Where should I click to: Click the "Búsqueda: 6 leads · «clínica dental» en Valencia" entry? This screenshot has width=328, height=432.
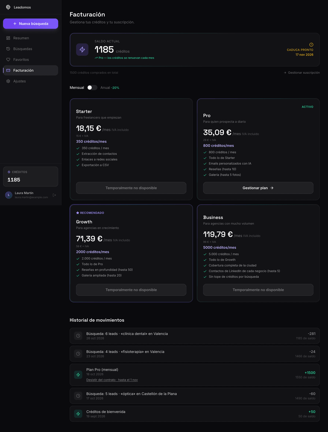pyautogui.click(x=195, y=336)
